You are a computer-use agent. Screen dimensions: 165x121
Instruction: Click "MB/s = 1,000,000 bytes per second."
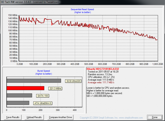pyautogui.click(x=104, y=93)
